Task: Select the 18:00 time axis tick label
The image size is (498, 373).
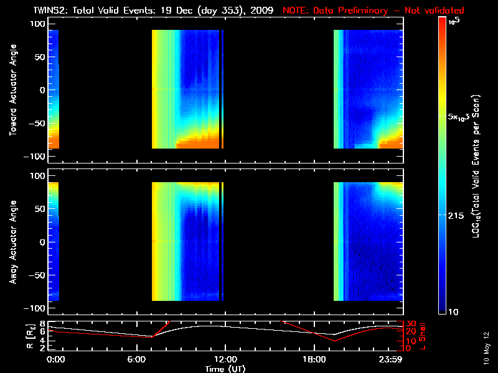Action: (314, 359)
